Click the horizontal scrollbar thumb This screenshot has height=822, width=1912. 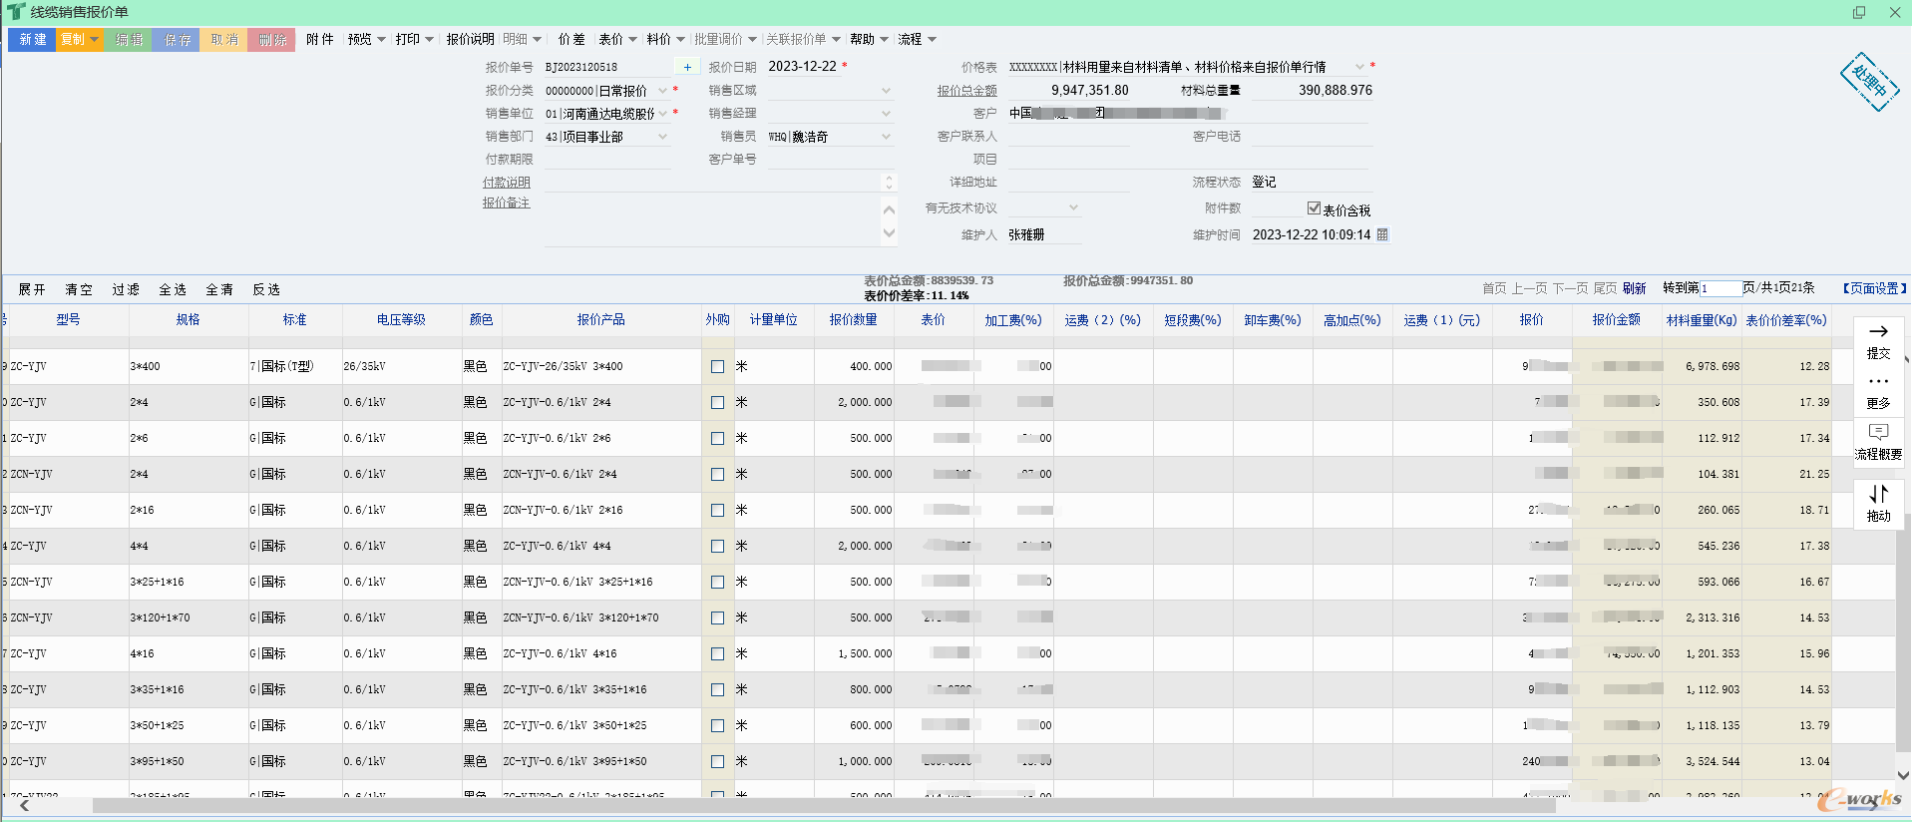824,805
